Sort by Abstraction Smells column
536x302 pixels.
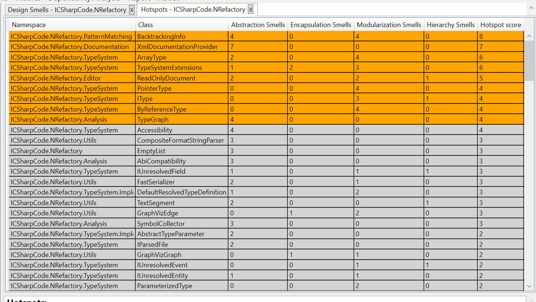(x=258, y=25)
